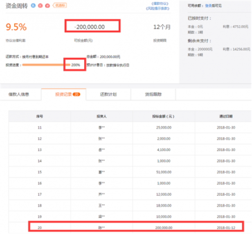This screenshot has height=234, width=252.
Task: Click serial number 14 in table
Action: point(39,161)
